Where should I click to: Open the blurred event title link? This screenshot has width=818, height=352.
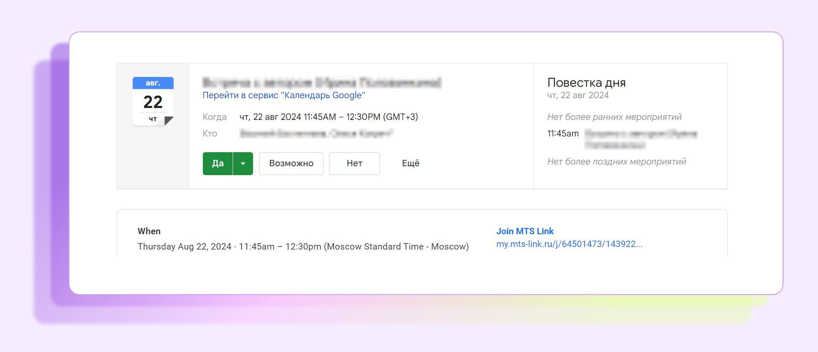coord(322,82)
